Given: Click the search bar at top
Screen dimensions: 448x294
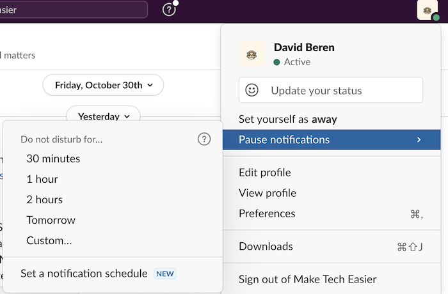Looking at the screenshot, I should 73,10.
